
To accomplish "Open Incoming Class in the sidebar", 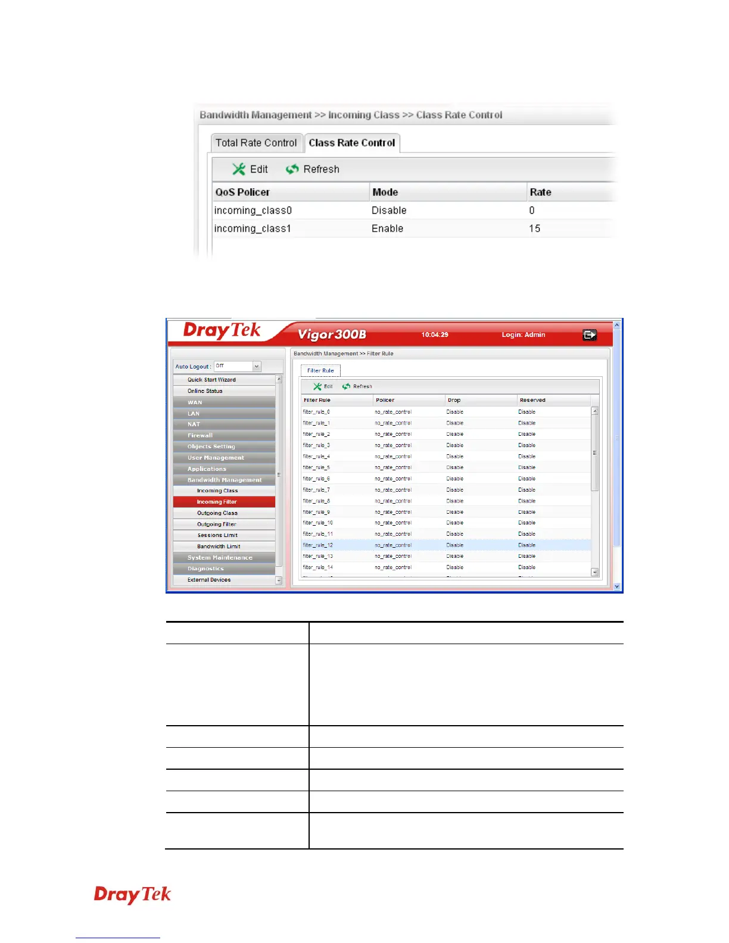I will (225, 491).
